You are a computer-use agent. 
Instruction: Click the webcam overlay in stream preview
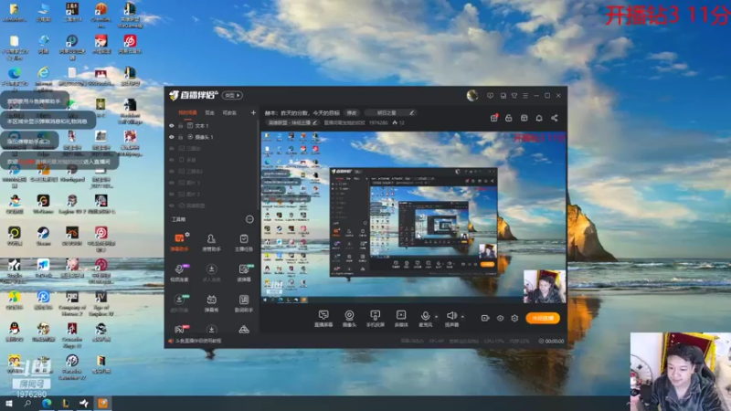(x=544, y=286)
